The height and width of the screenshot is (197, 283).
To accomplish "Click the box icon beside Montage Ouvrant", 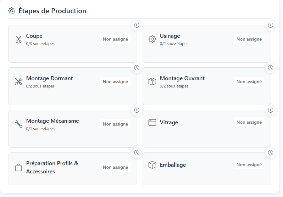I will click(x=152, y=82).
